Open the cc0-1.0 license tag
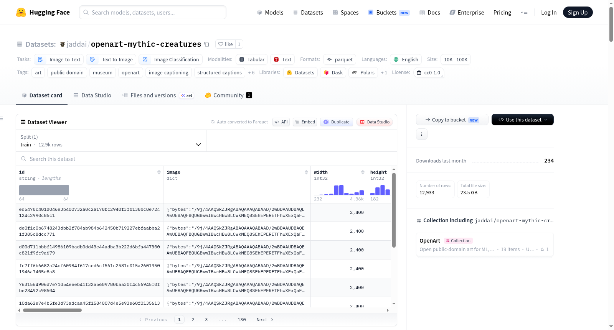614x330 pixels. [x=429, y=72]
